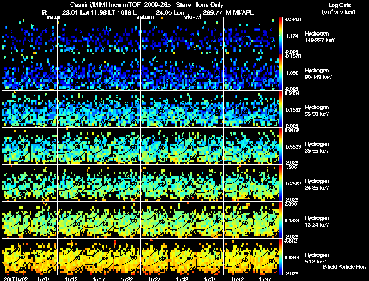This screenshot has width=369, height=281.
Task: Open the 5-13 keV panel at 15:27
Action: 155,257
